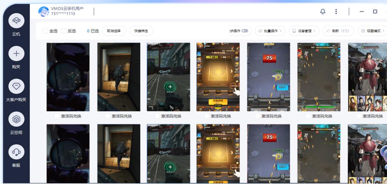Click the 购买 plus icon in sidebar
The height and width of the screenshot is (186, 387).
[x=16, y=53]
